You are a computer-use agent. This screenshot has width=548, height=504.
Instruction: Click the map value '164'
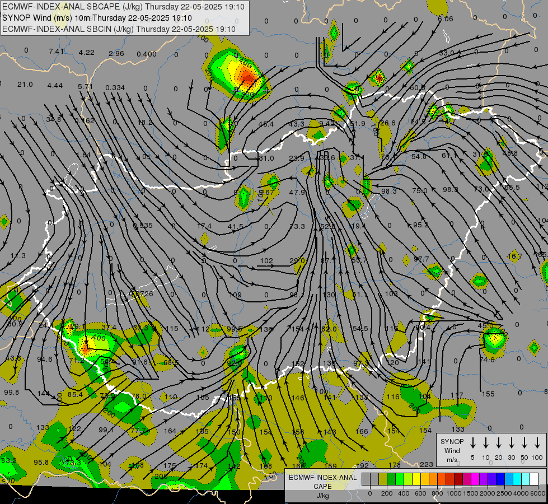click(170, 431)
